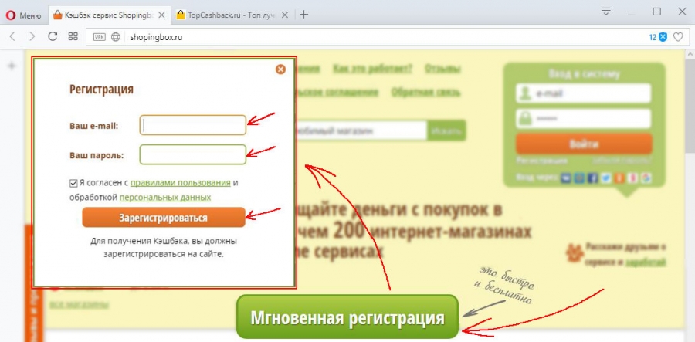Focus the login password field

tap(584, 119)
